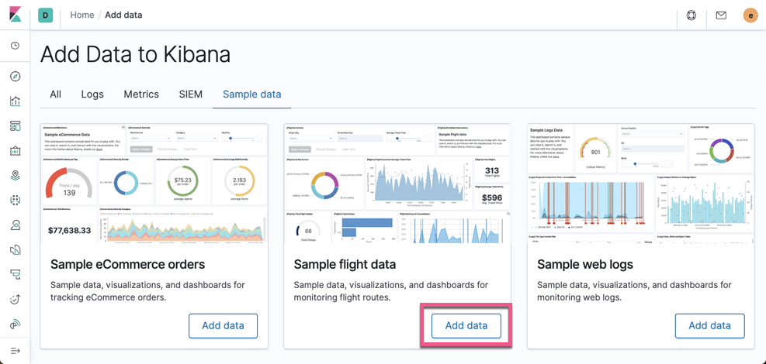Open Machine Learning icon in sidebar

click(16, 201)
